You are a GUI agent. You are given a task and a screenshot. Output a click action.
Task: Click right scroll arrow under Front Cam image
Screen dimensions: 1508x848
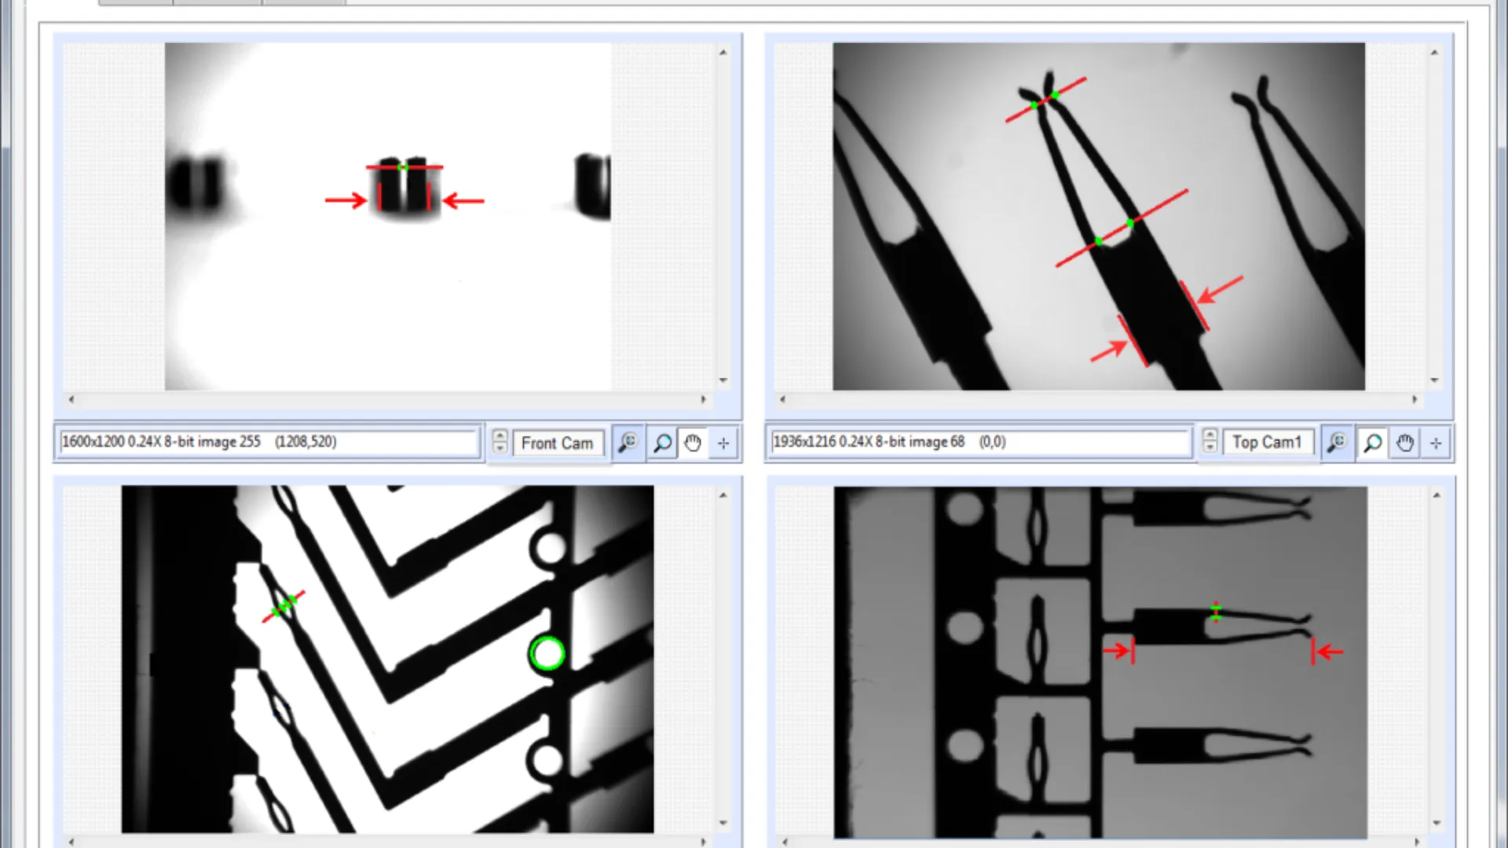[x=703, y=400]
